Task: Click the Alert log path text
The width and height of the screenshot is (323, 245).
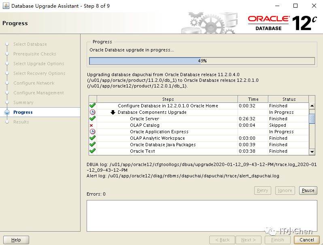Action: click(x=183, y=176)
